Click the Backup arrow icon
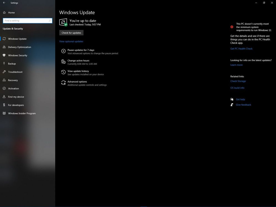276x207 pixels. pos(4,64)
